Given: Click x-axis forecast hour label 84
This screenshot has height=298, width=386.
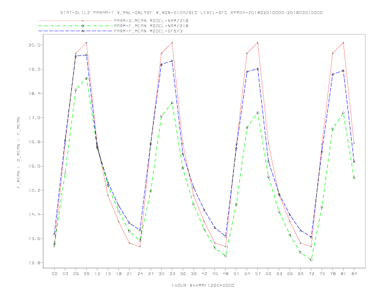Looking at the screenshot, I should [x=354, y=274].
